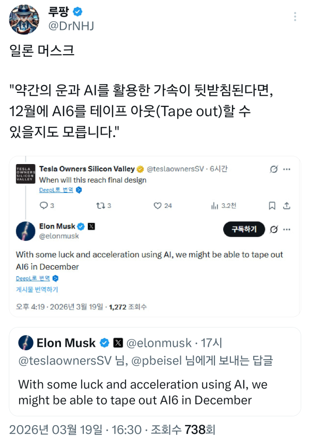
Task: Click Tesla Owners Silicon Valley avatar
Action: pos(26,174)
